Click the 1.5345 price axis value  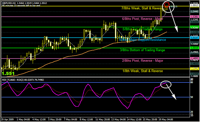195,20
